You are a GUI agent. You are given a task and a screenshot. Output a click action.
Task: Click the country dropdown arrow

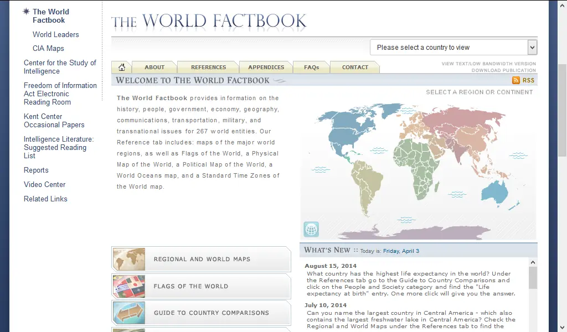532,48
